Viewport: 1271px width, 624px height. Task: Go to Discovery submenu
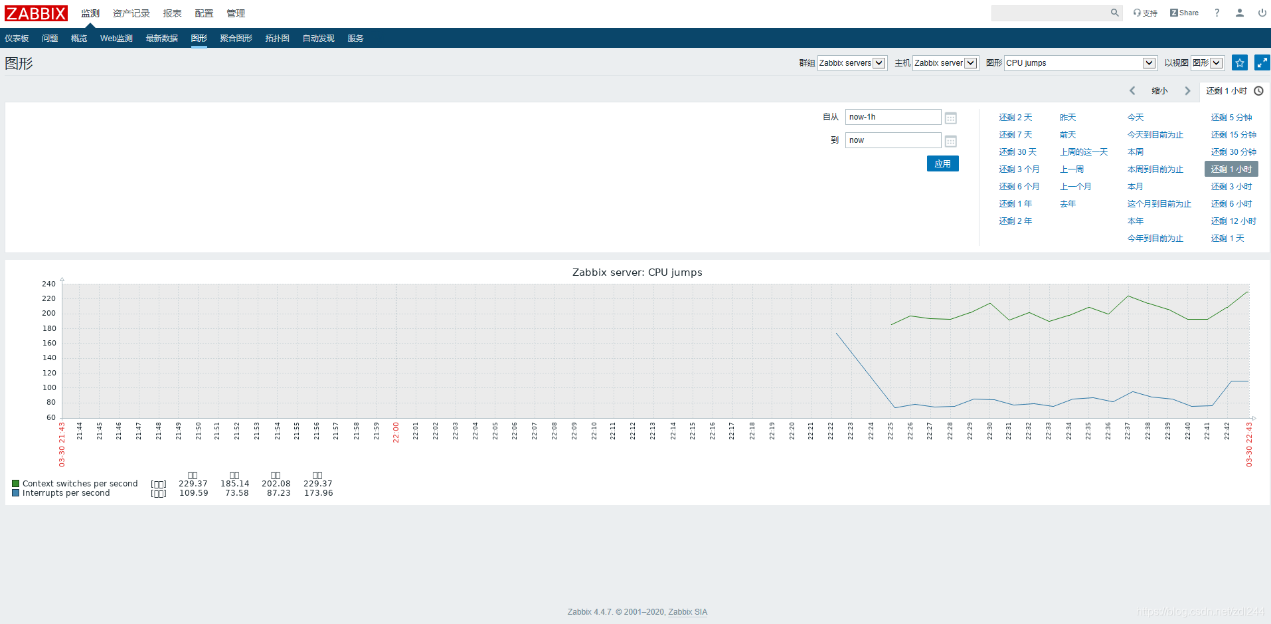319,39
